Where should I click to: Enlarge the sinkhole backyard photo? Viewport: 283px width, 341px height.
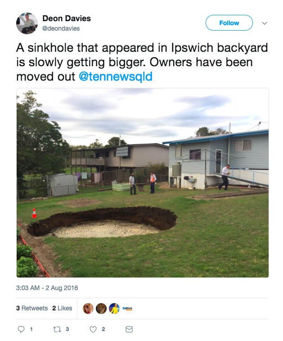click(x=143, y=183)
